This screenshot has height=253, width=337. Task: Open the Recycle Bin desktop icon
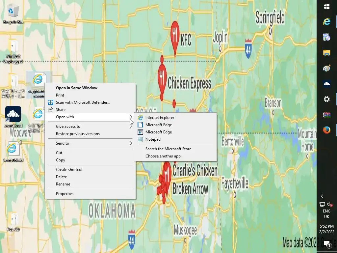13,14
